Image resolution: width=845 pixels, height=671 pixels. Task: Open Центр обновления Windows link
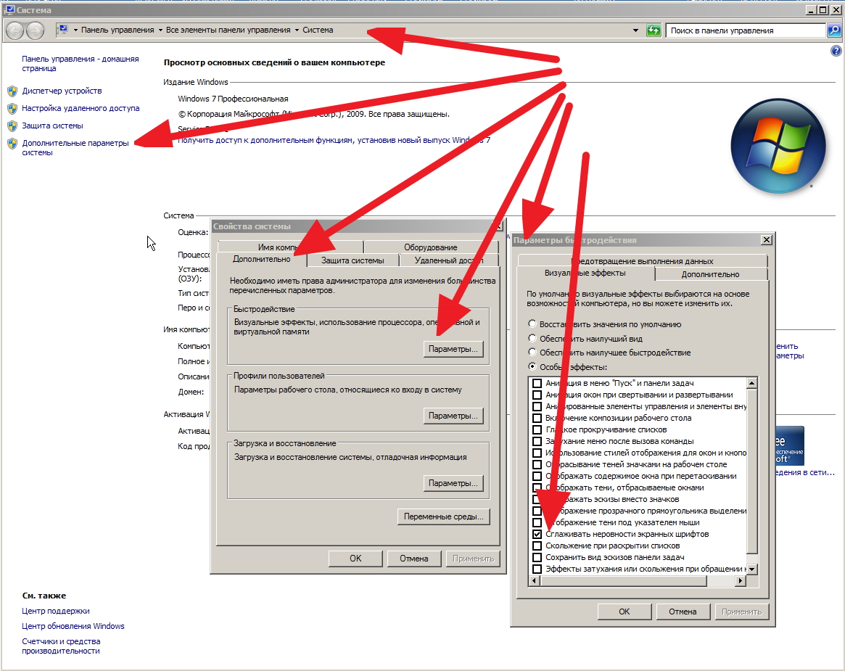[x=73, y=626]
